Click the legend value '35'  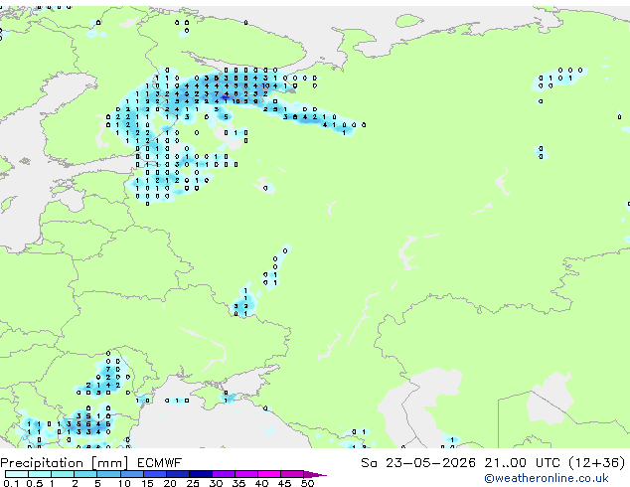[x=238, y=483]
